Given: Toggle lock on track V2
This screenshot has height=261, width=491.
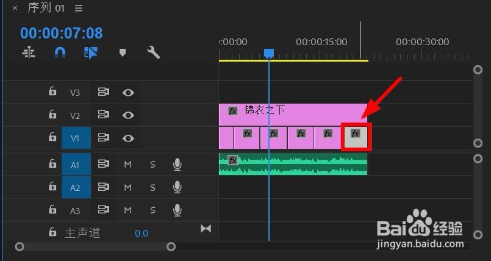Looking at the screenshot, I should [52, 115].
